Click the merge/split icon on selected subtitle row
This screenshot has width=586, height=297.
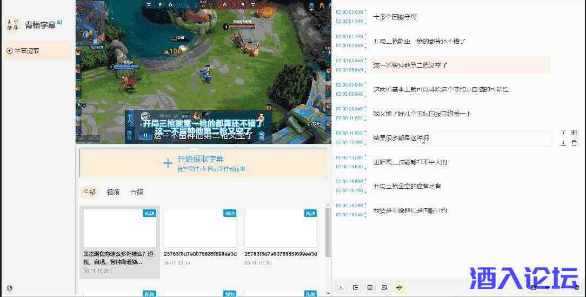574,133
